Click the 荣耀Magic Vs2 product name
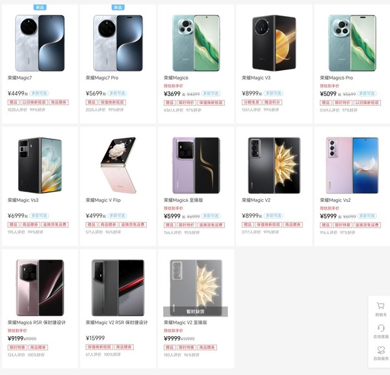The width and height of the screenshot is (390, 375). (x=335, y=200)
